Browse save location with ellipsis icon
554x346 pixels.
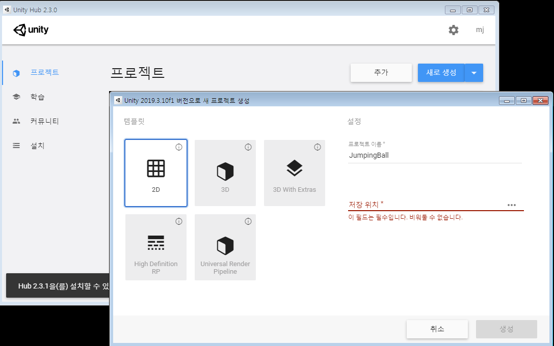(x=512, y=205)
